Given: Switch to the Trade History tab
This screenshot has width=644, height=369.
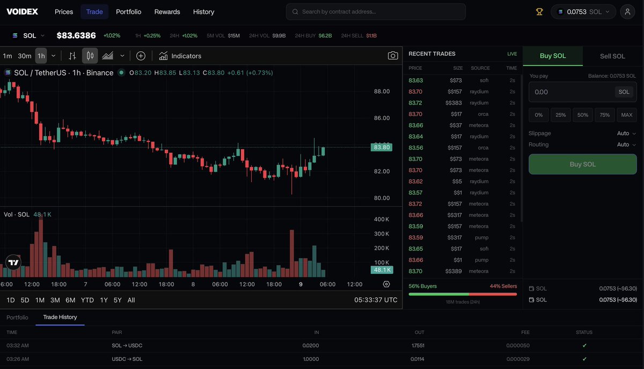Looking at the screenshot, I should (x=60, y=317).
